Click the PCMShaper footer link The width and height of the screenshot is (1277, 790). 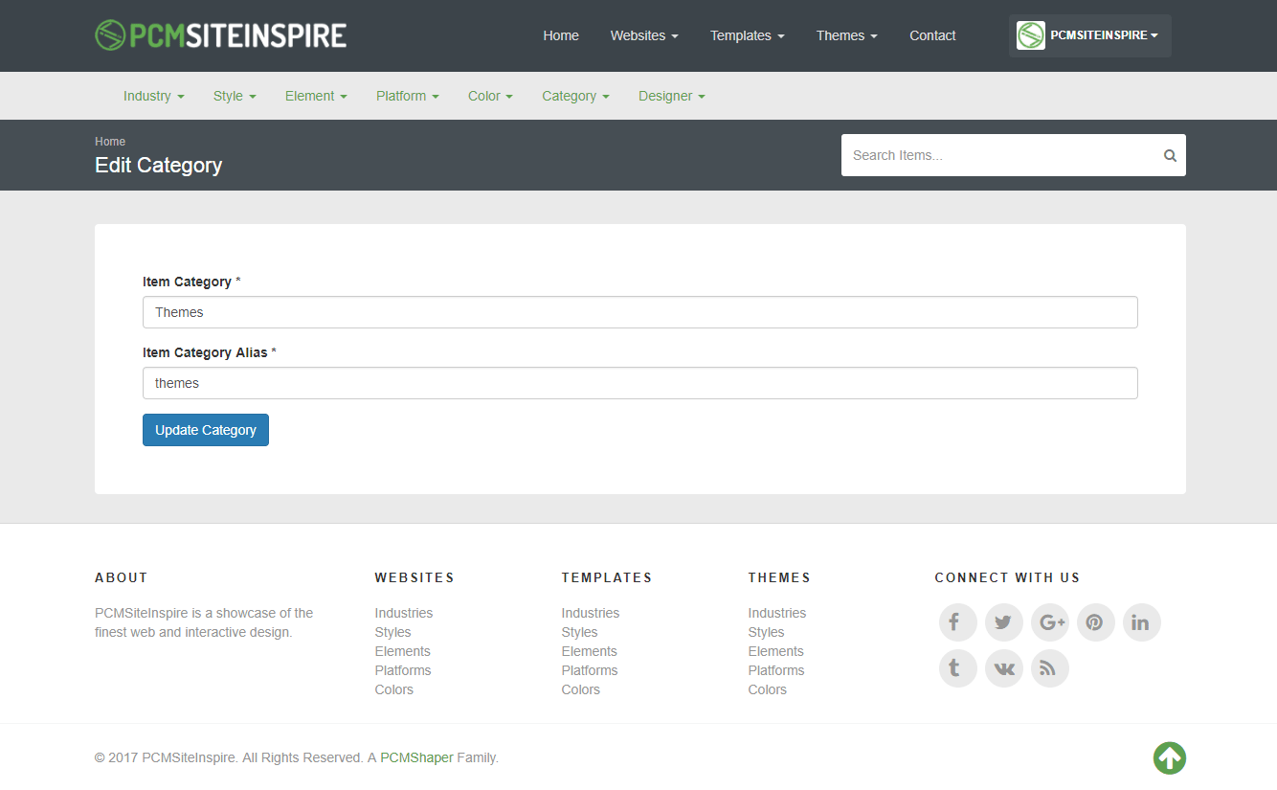[416, 757]
